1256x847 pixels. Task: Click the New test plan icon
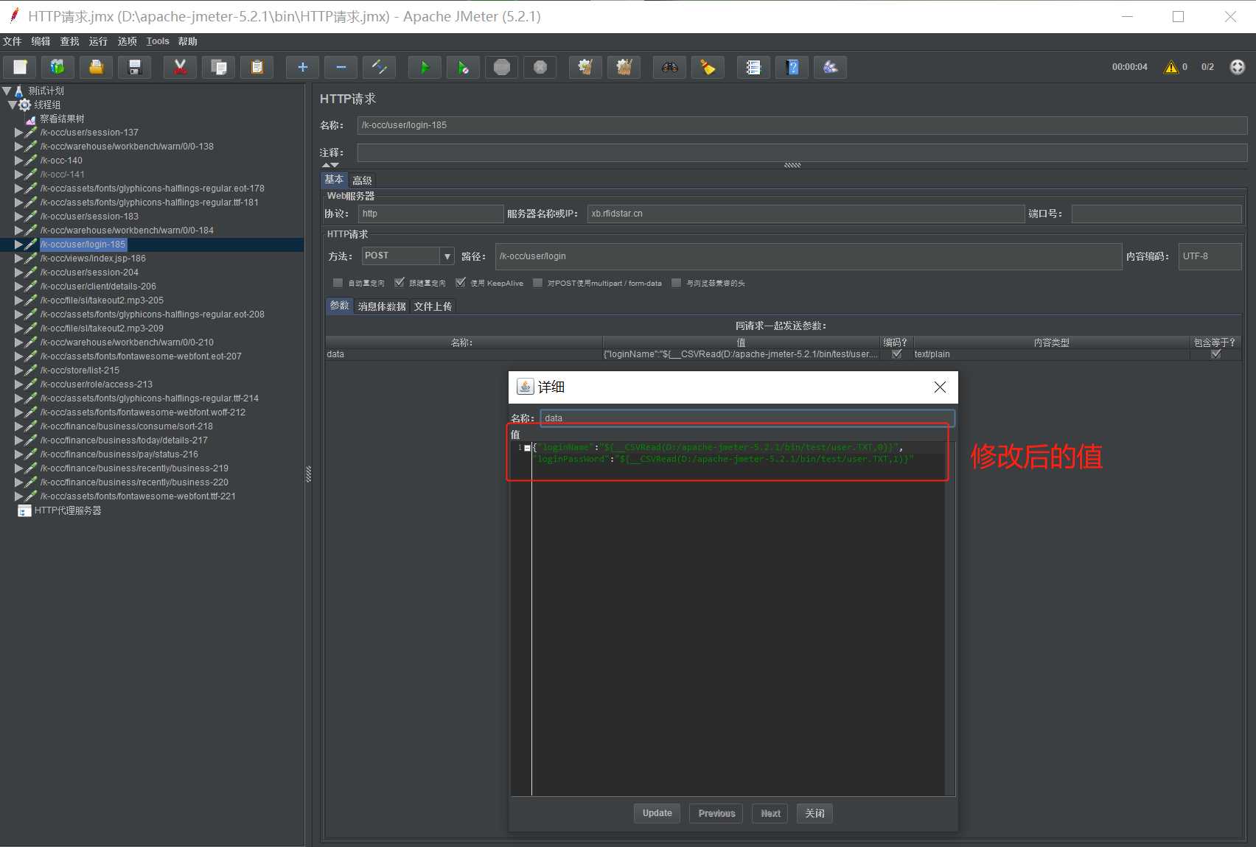(x=20, y=67)
